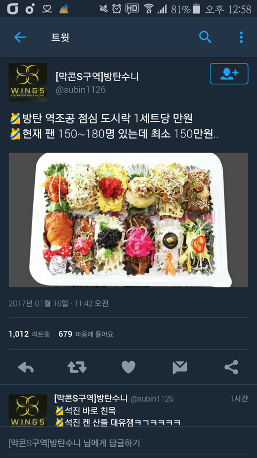
Task: Share the tweet with share icon
Action: click(231, 367)
